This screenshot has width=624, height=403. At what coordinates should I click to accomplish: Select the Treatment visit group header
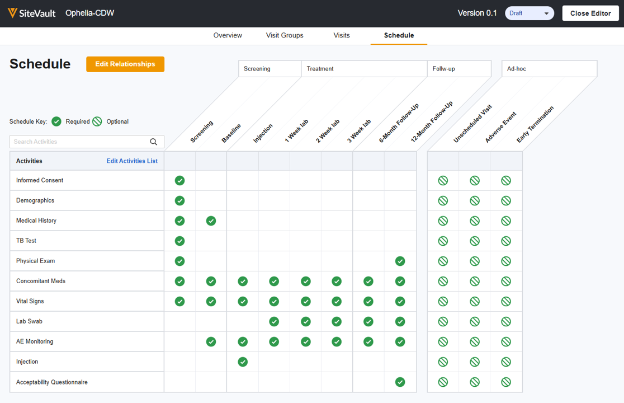point(364,69)
